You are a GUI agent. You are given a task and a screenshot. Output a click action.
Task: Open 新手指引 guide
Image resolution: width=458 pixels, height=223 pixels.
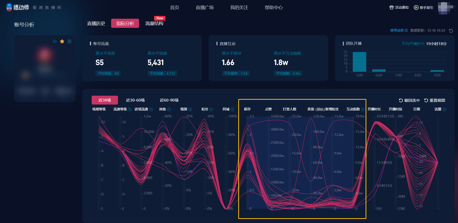[423, 8]
